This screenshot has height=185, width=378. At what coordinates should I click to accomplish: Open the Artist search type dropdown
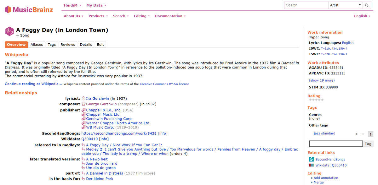click(x=345, y=5)
